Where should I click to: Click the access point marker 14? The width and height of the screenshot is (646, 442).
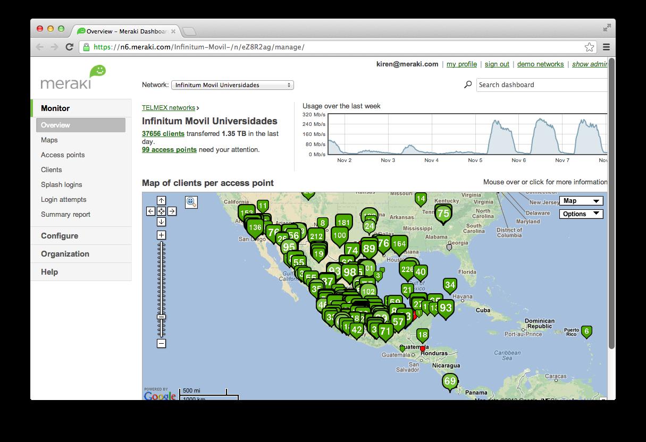pyautogui.click(x=421, y=199)
